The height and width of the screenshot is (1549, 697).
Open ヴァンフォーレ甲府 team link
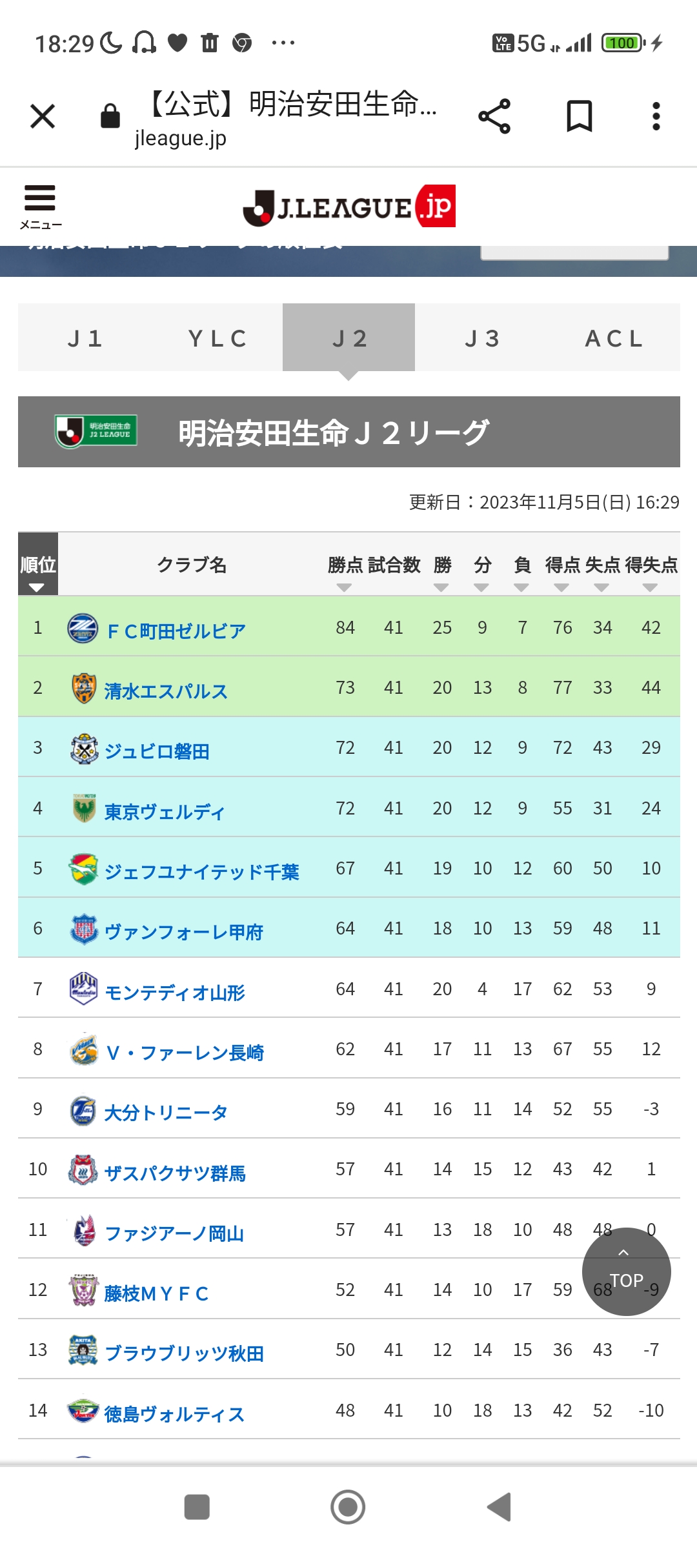tap(184, 933)
